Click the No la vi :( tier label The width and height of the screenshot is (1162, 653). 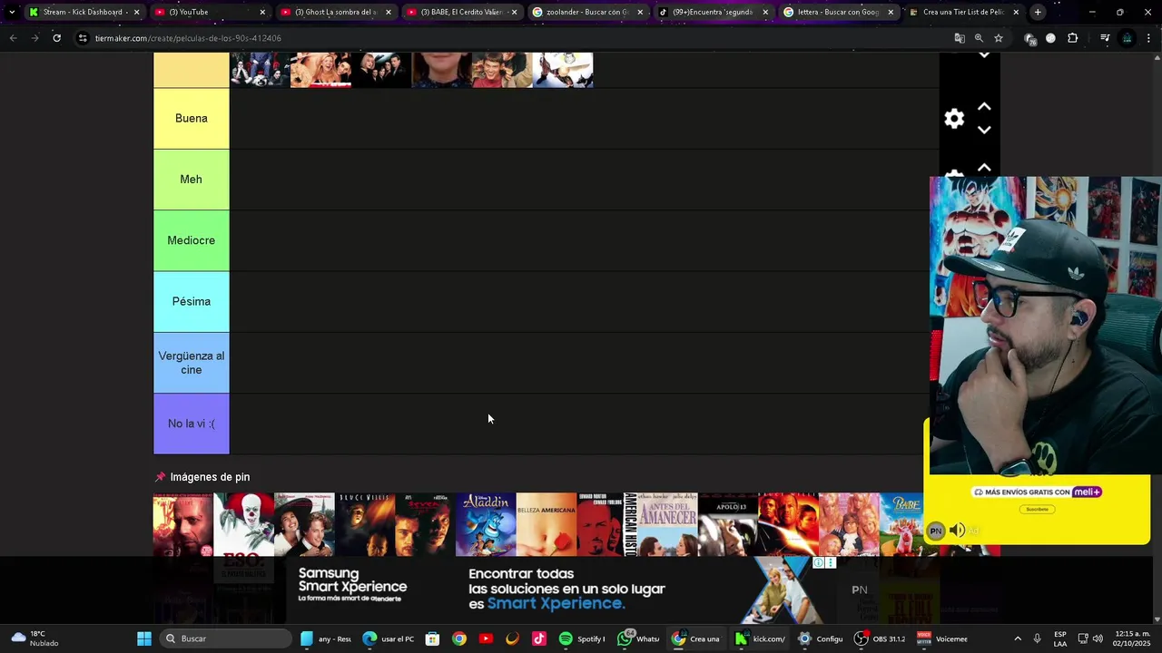192,424
